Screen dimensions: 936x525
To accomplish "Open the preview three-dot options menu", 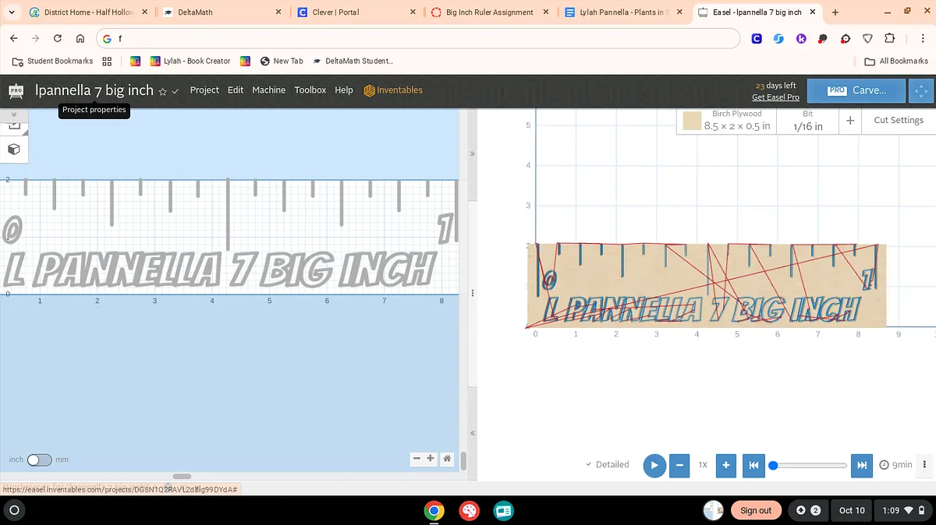I will [925, 464].
